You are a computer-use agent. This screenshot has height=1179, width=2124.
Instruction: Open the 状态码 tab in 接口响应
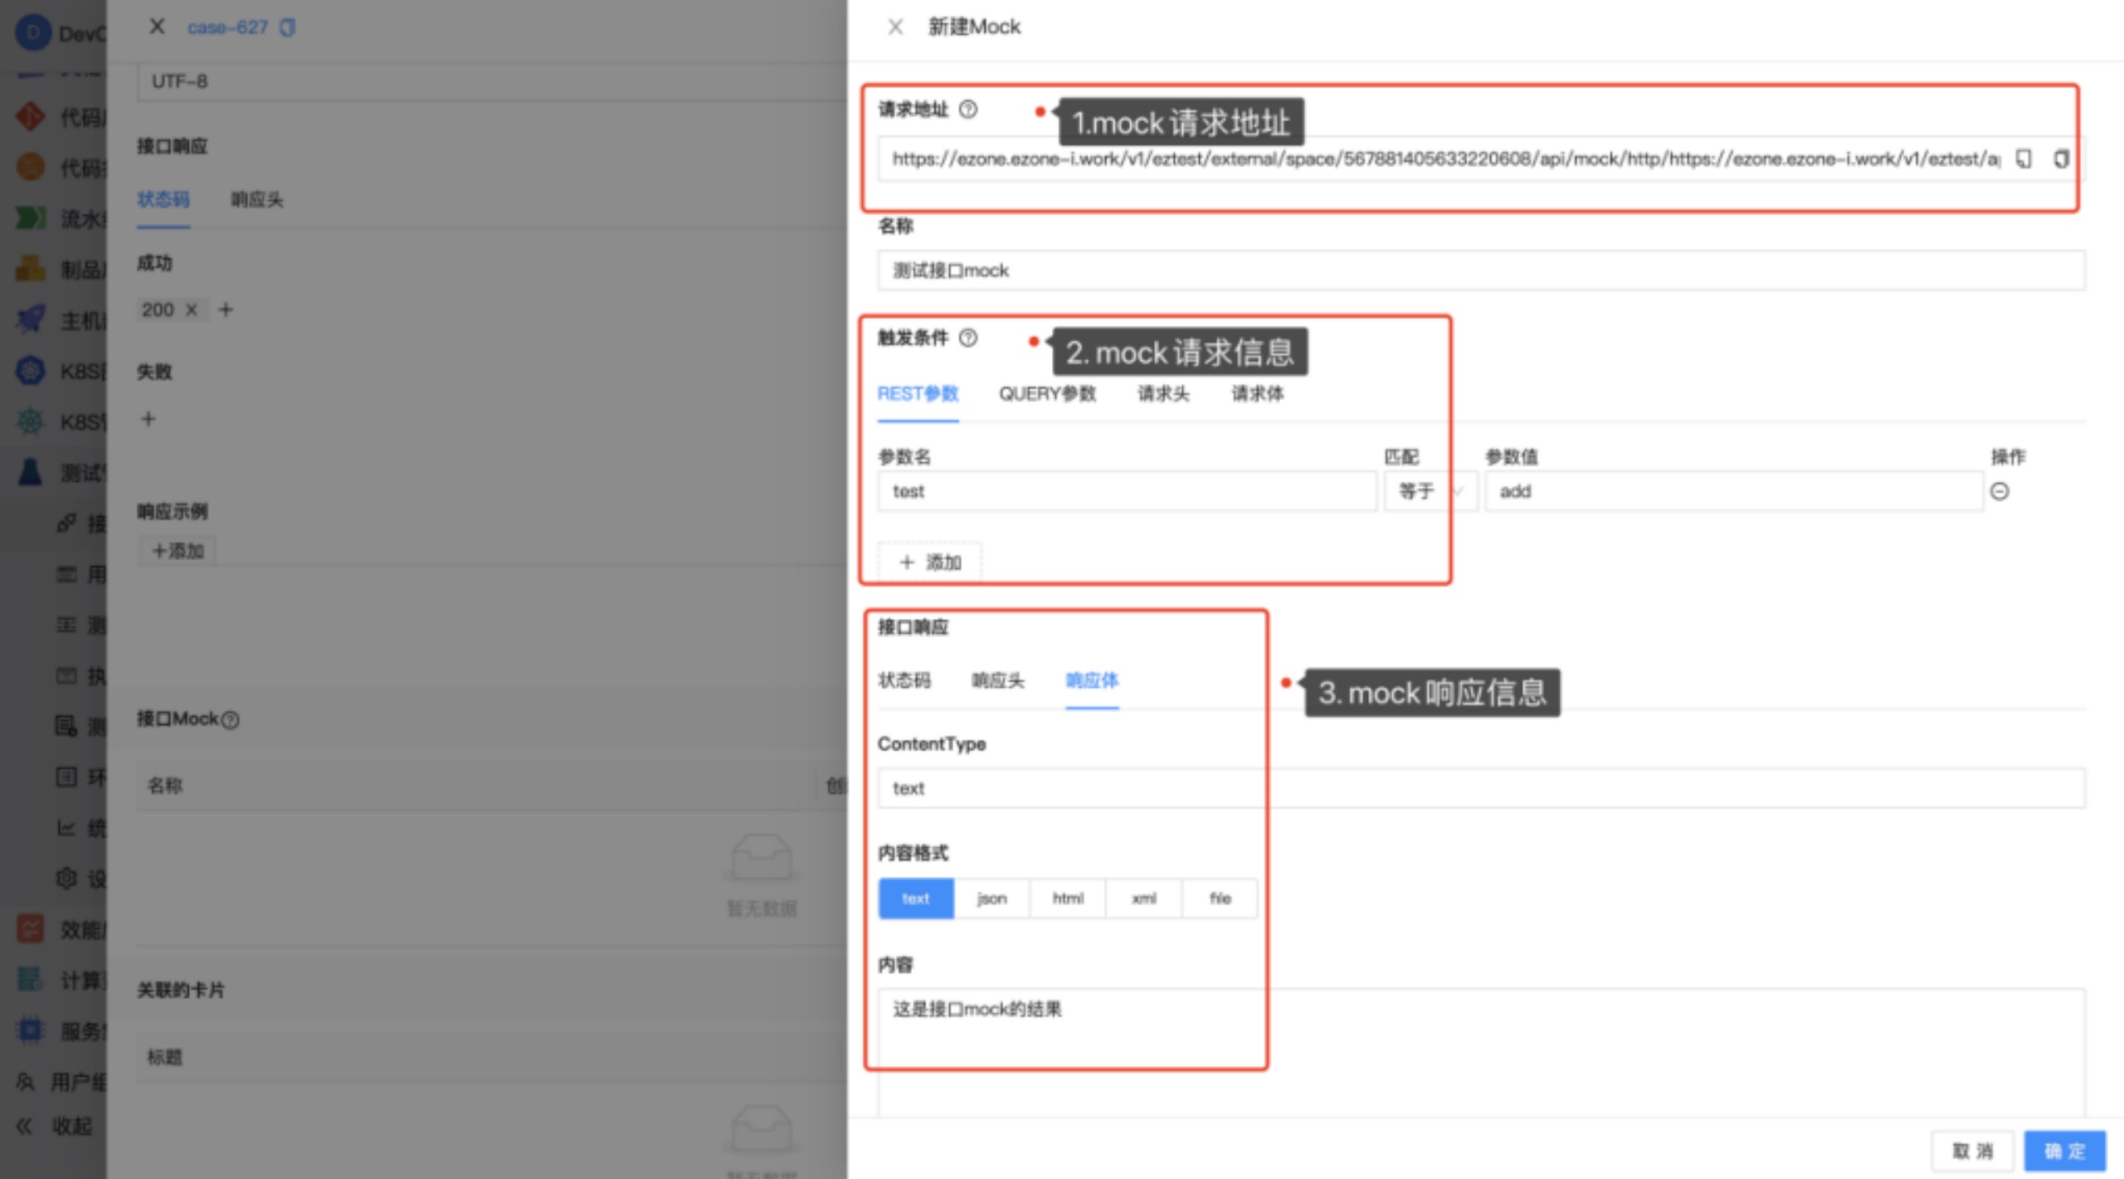(x=904, y=681)
